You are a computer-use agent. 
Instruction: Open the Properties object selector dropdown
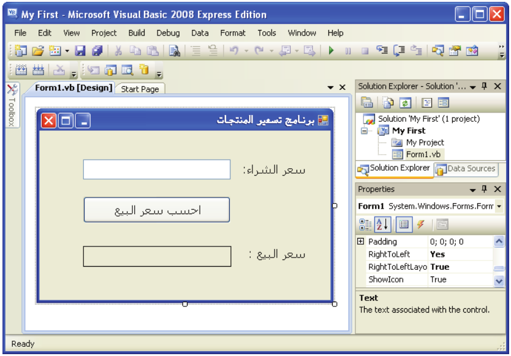point(499,206)
